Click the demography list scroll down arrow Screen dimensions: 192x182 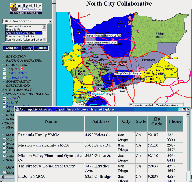pyautogui.click(x=44, y=39)
